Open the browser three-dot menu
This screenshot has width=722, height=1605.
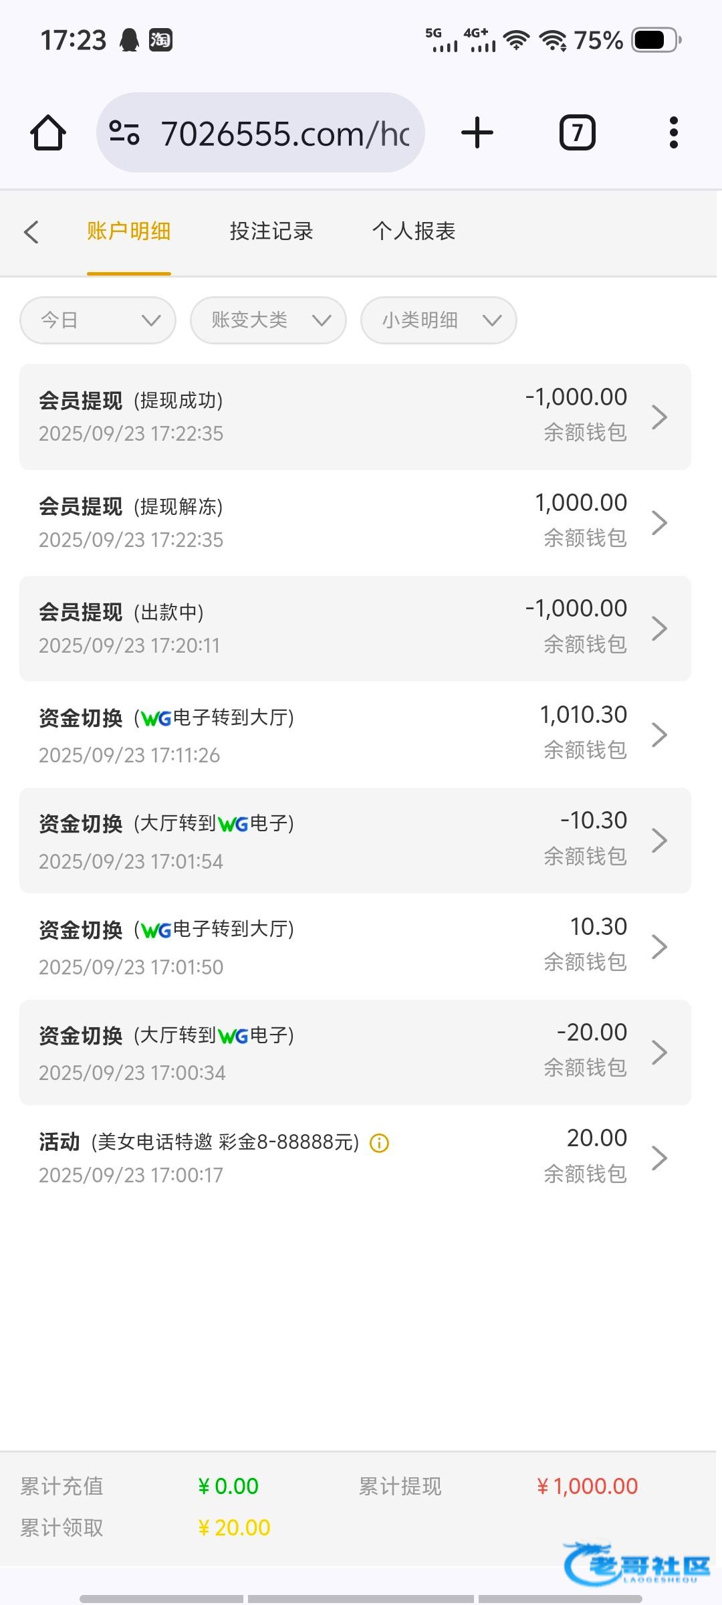673,132
